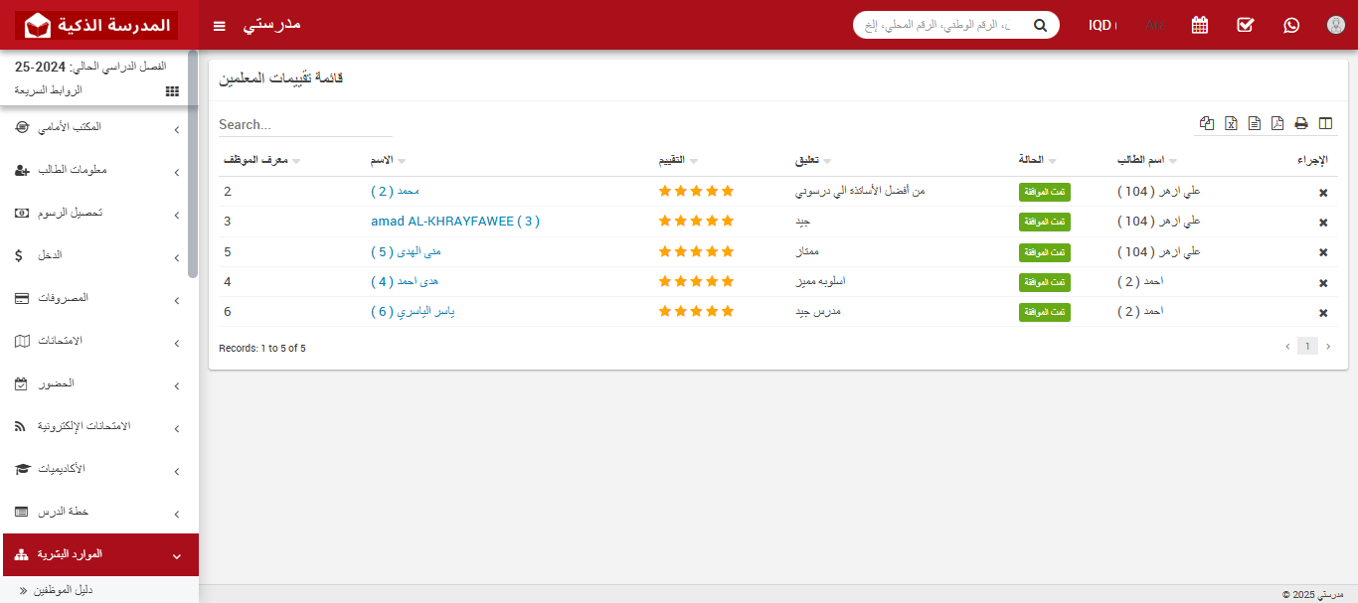Viewport: 1358px width, 603px height.
Task: Print the teacher evaluations list
Action: (1301, 123)
